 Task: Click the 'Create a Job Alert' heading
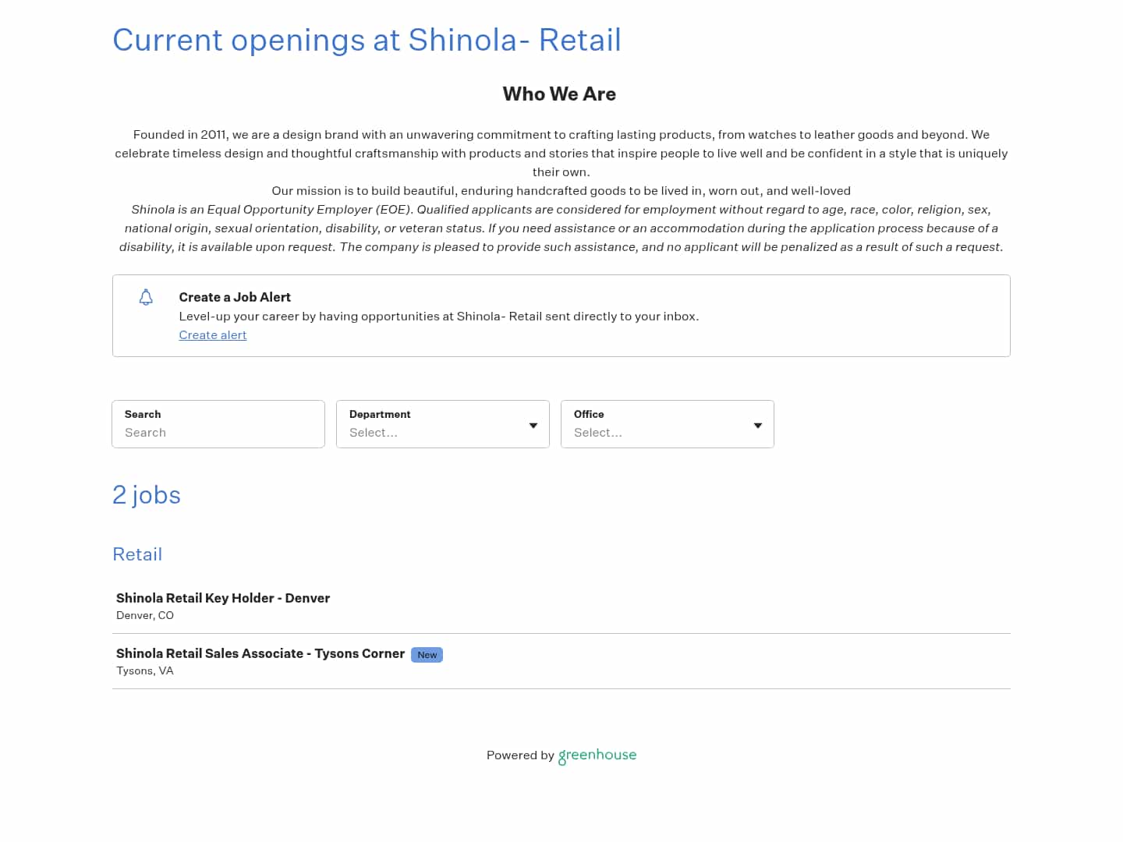pos(235,297)
